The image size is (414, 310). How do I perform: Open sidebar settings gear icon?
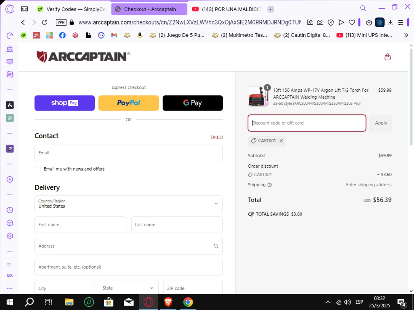[10, 236]
